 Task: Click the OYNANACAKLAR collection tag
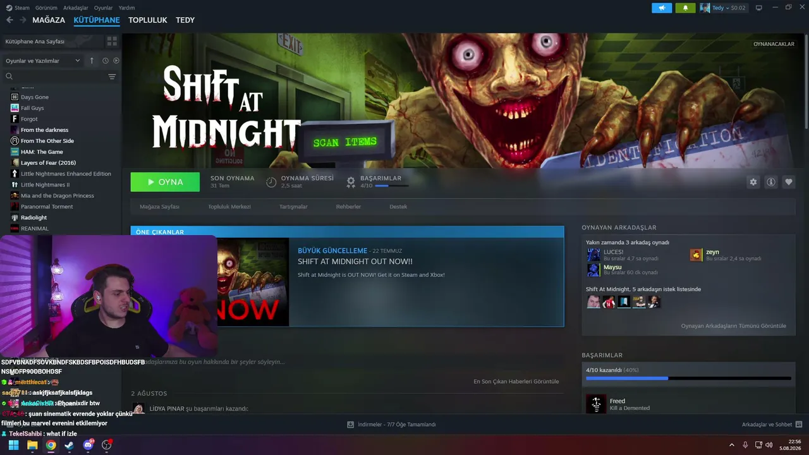(774, 44)
